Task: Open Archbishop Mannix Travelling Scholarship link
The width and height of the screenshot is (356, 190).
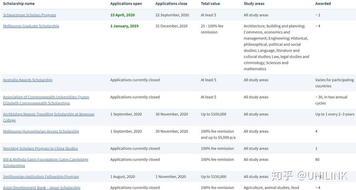Action: pos(48,117)
